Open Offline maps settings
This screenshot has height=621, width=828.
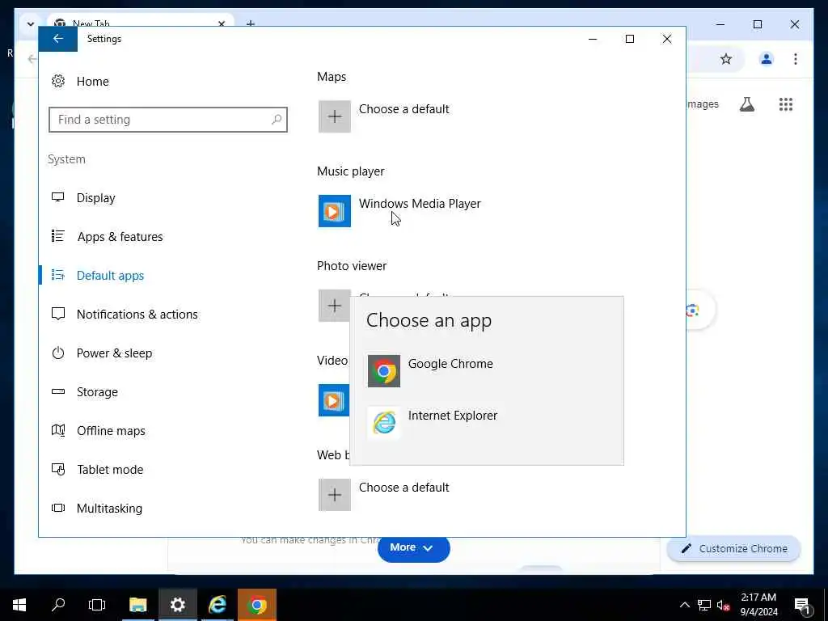tap(111, 431)
